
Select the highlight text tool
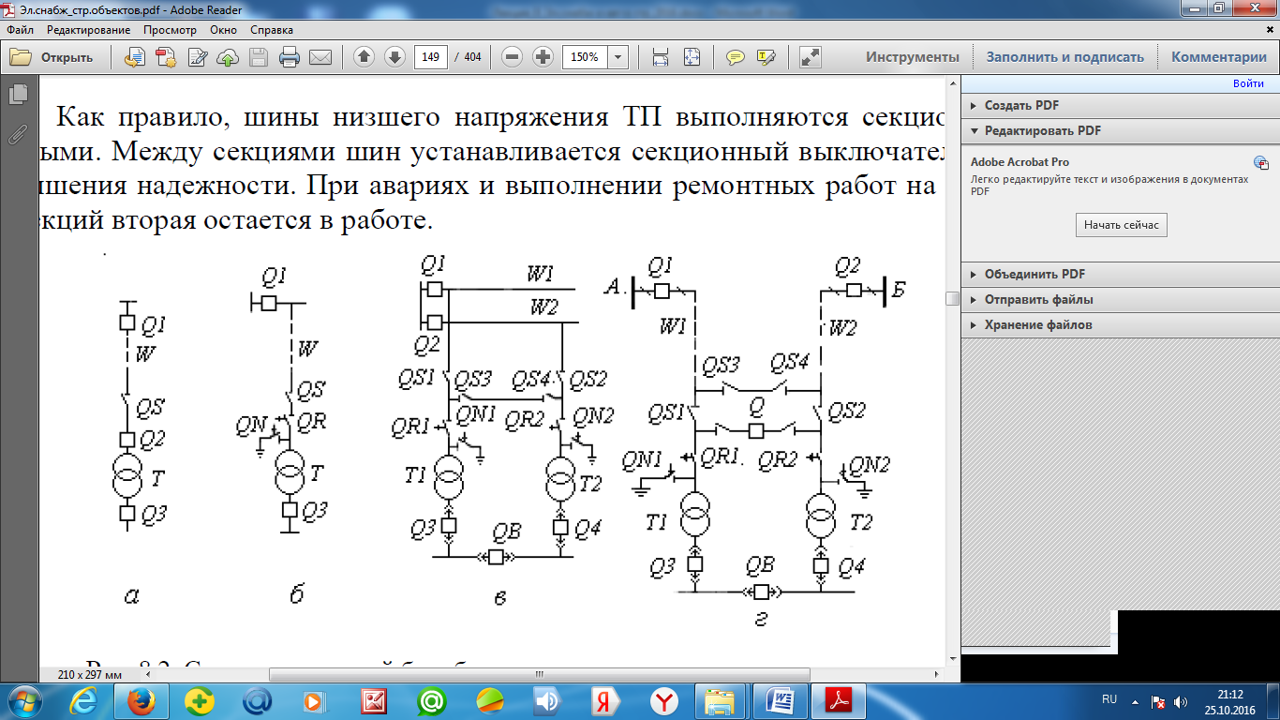[x=767, y=57]
